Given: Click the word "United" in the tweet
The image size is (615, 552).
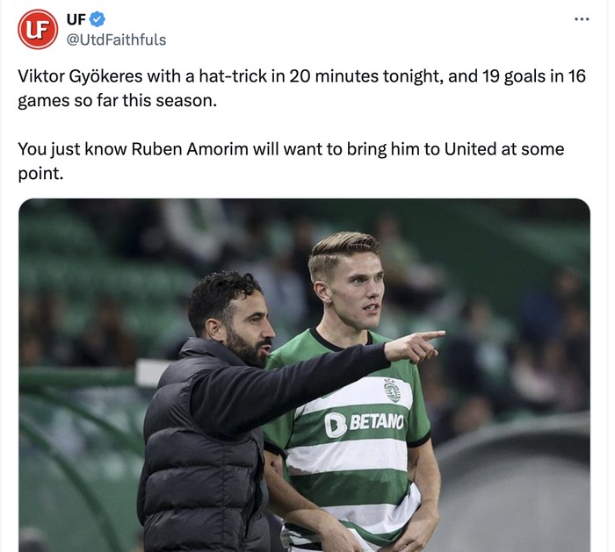Looking at the screenshot, I should (x=470, y=149).
